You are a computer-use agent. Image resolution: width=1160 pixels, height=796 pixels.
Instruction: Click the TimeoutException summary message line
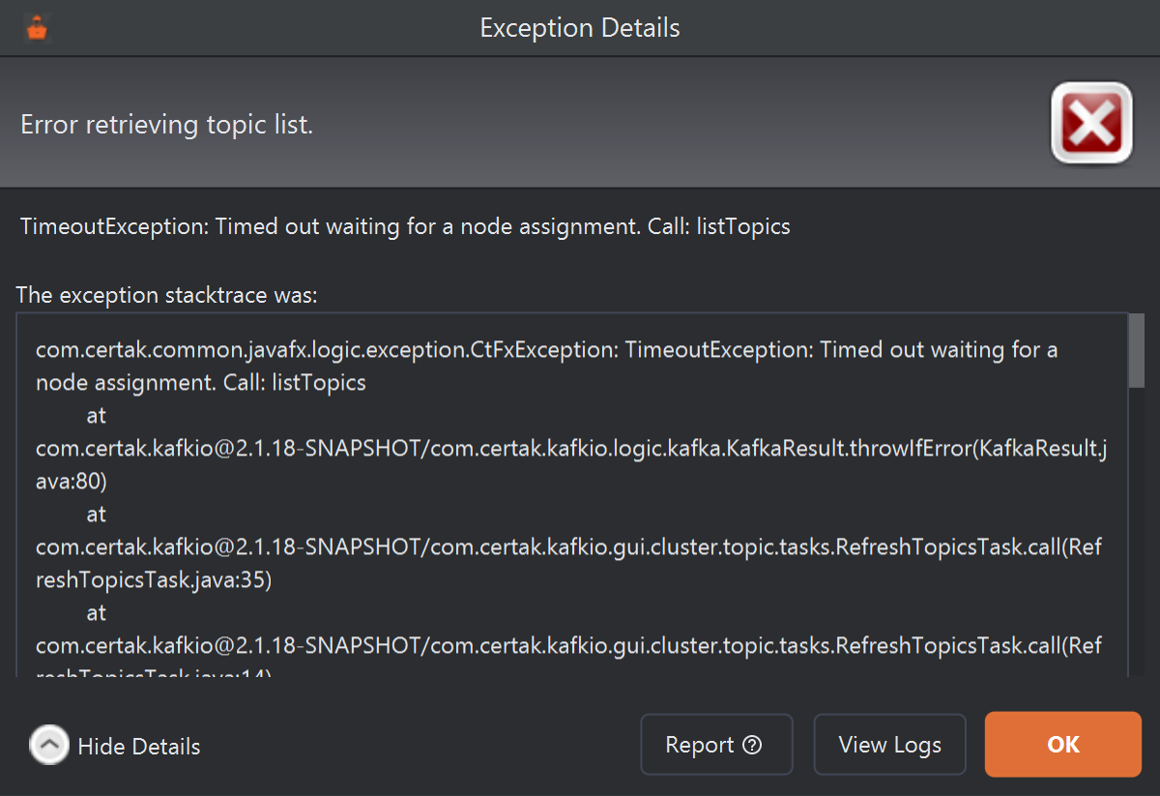(x=405, y=226)
